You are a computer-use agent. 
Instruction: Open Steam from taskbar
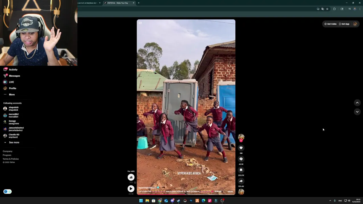[x=178, y=201]
